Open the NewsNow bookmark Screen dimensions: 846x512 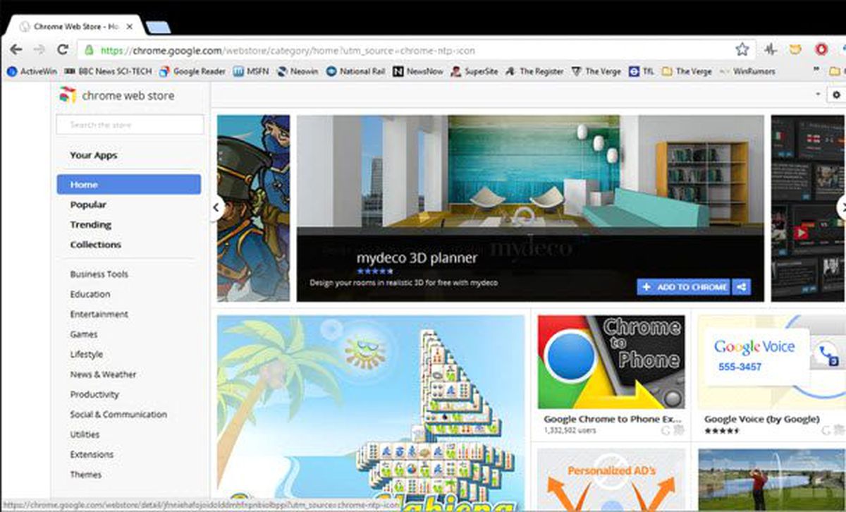coord(418,71)
